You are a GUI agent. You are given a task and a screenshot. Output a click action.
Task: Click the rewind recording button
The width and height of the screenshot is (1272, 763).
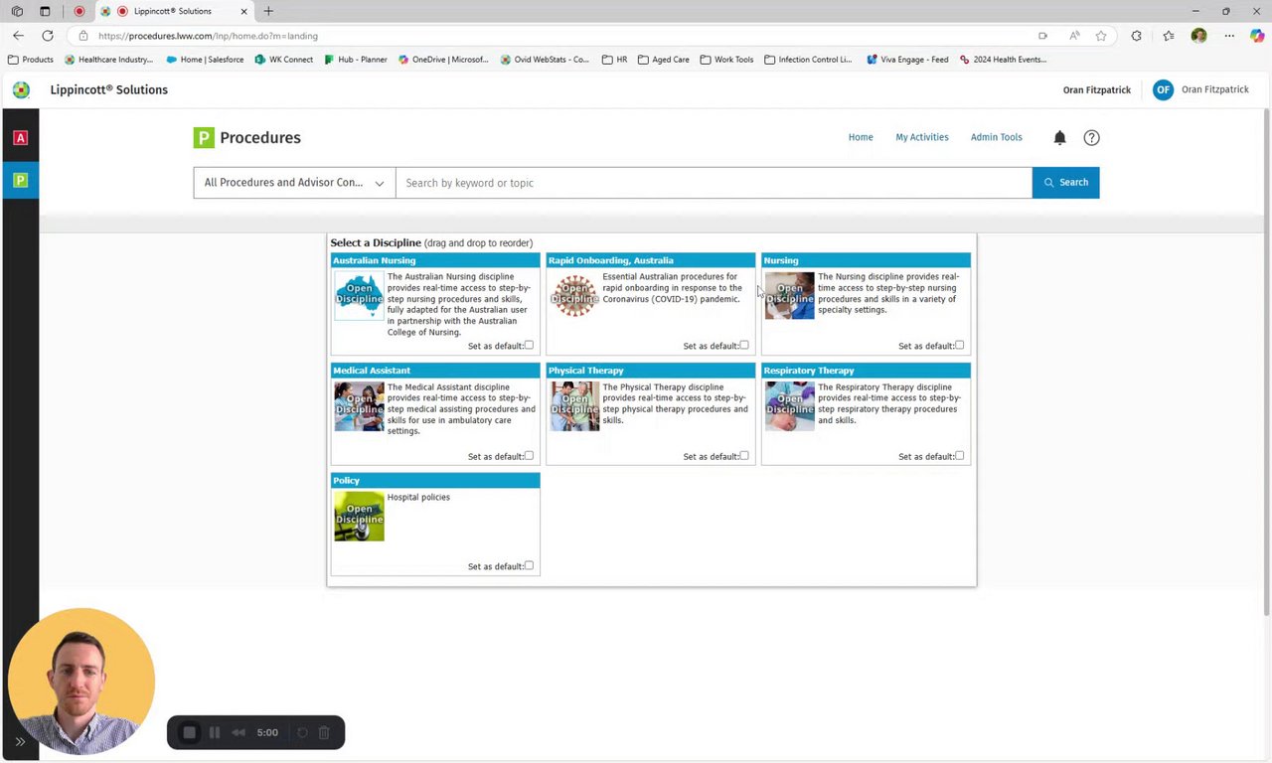(x=238, y=733)
